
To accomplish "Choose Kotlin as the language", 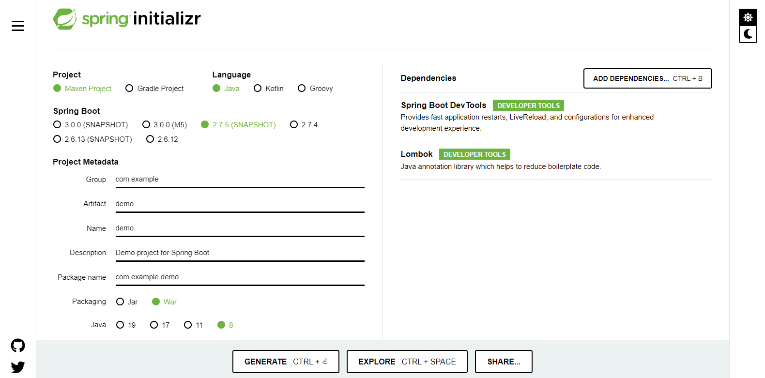I will click(x=269, y=88).
